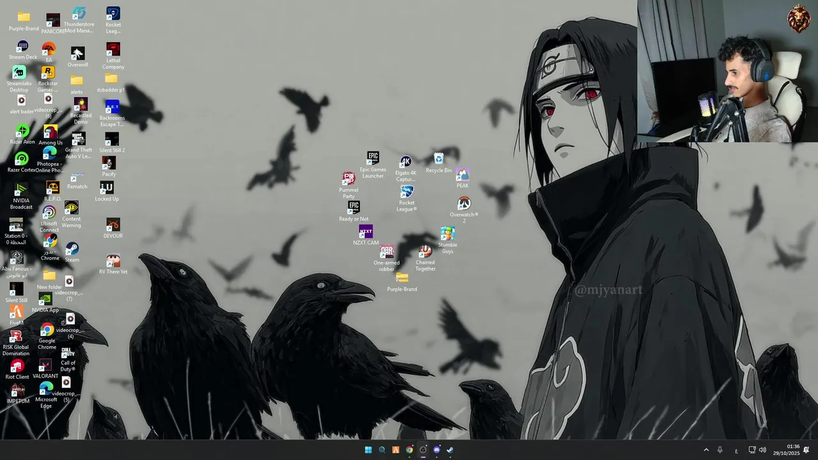Launch VALORANT from desktop
Image resolution: width=818 pixels, height=460 pixels.
tap(45, 369)
